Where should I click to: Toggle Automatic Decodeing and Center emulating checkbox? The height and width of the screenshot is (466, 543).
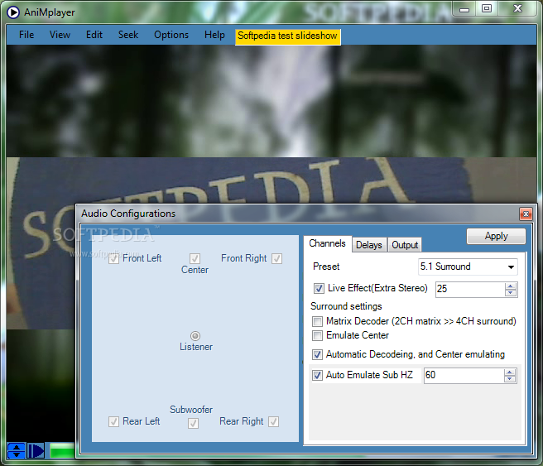(317, 354)
